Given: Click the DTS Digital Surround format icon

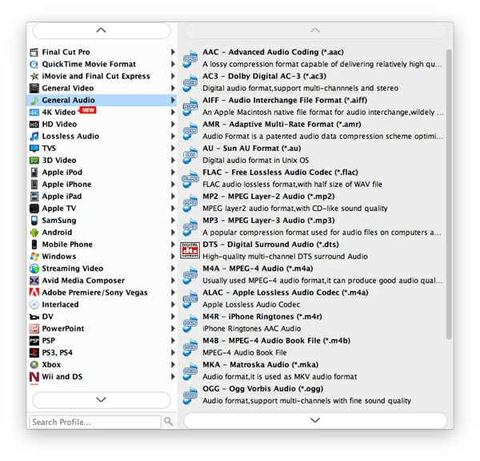Looking at the screenshot, I should [x=190, y=250].
